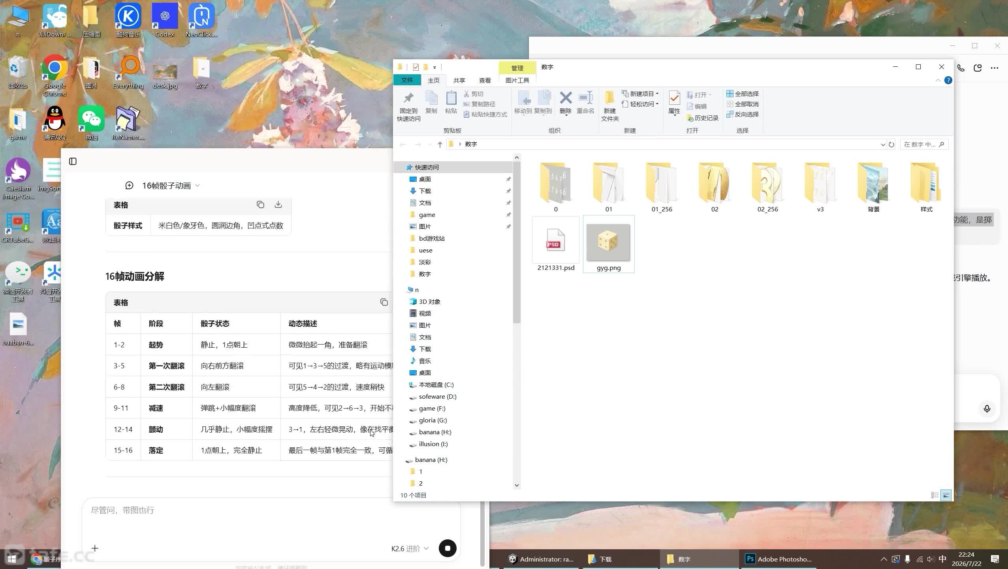The image size is (1008, 569).
Task: Stop generating response in chat
Action: [x=448, y=548]
